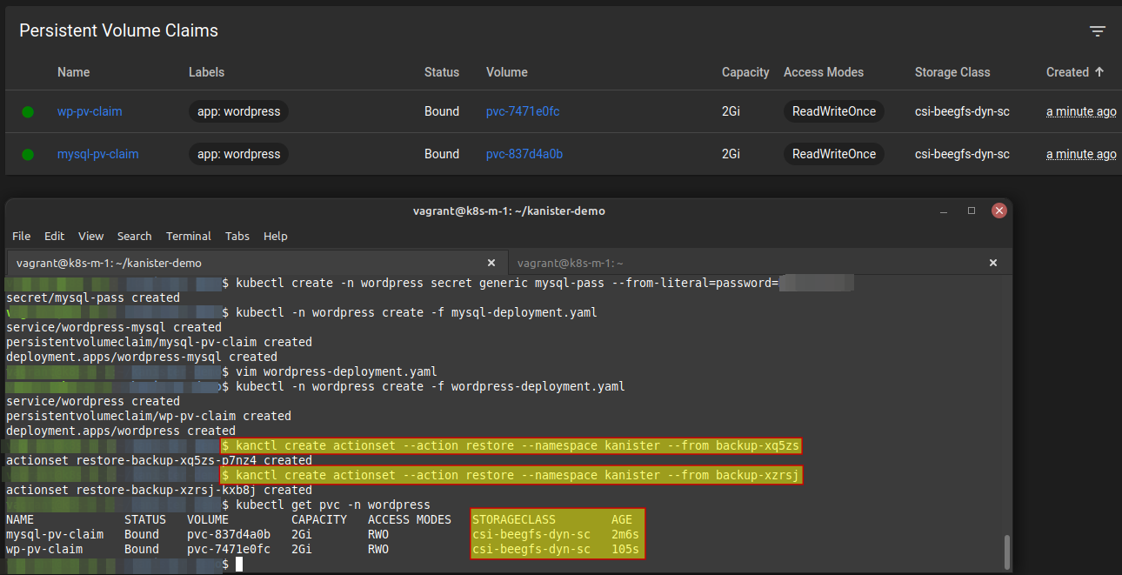Image resolution: width=1122 pixels, height=575 pixels.
Task: Click the Created column header
Action: (1067, 72)
